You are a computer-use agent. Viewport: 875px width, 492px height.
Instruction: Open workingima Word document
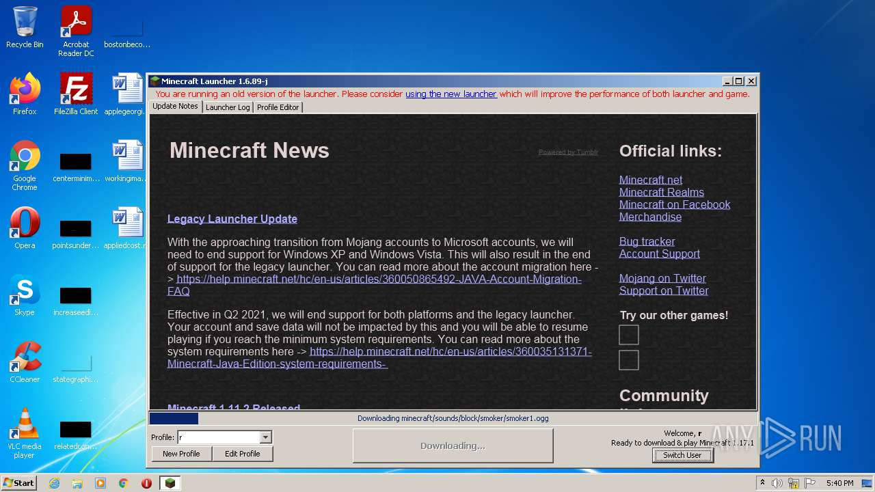tap(127, 161)
